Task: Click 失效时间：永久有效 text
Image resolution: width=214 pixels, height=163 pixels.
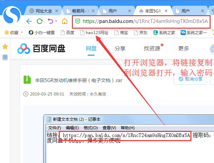Action: coord(88,94)
